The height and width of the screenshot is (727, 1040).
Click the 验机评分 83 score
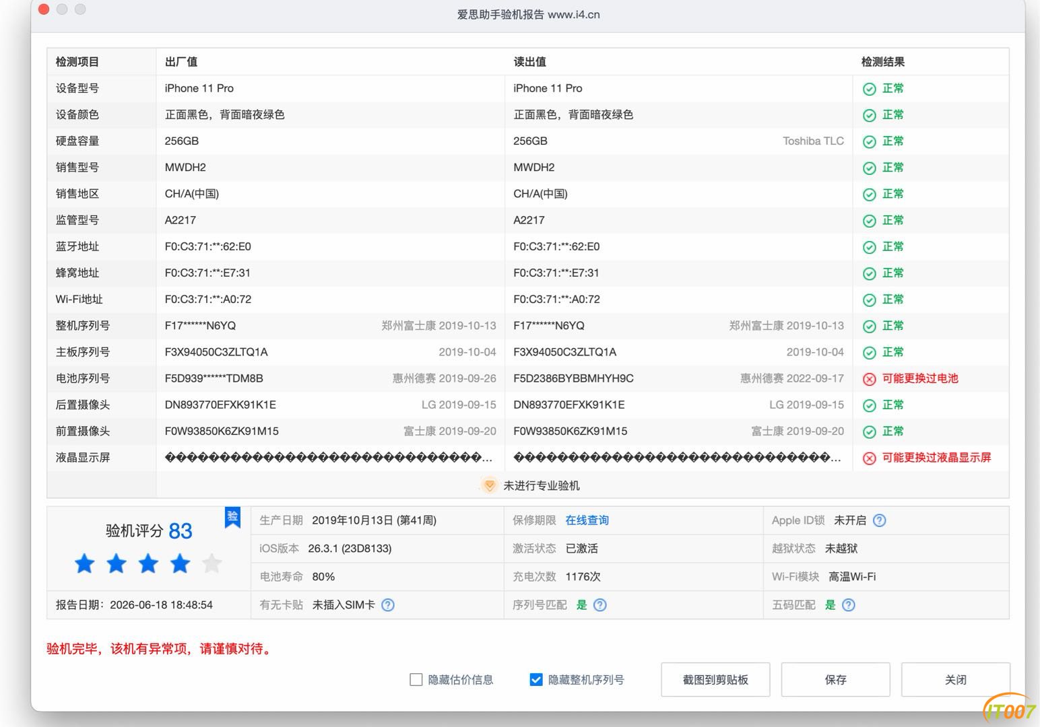149,531
